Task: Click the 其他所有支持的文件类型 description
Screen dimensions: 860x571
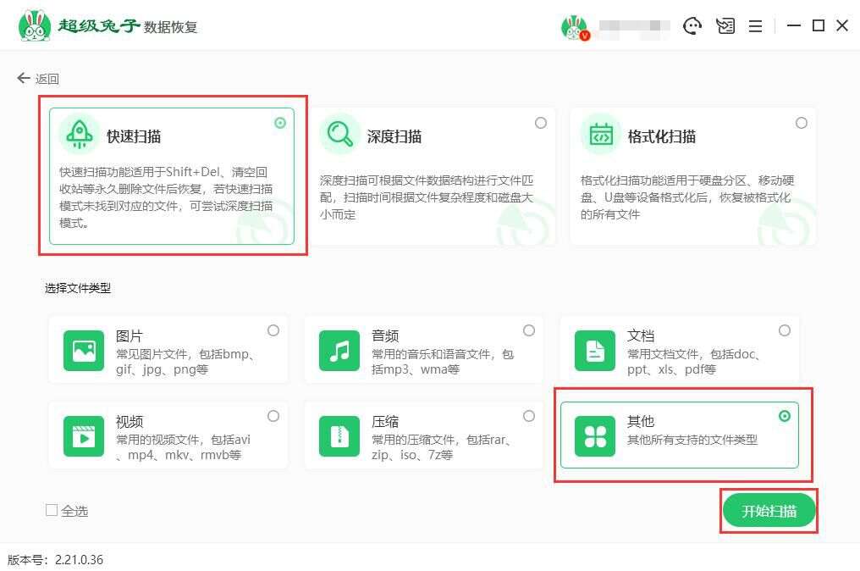Action: (692, 440)
